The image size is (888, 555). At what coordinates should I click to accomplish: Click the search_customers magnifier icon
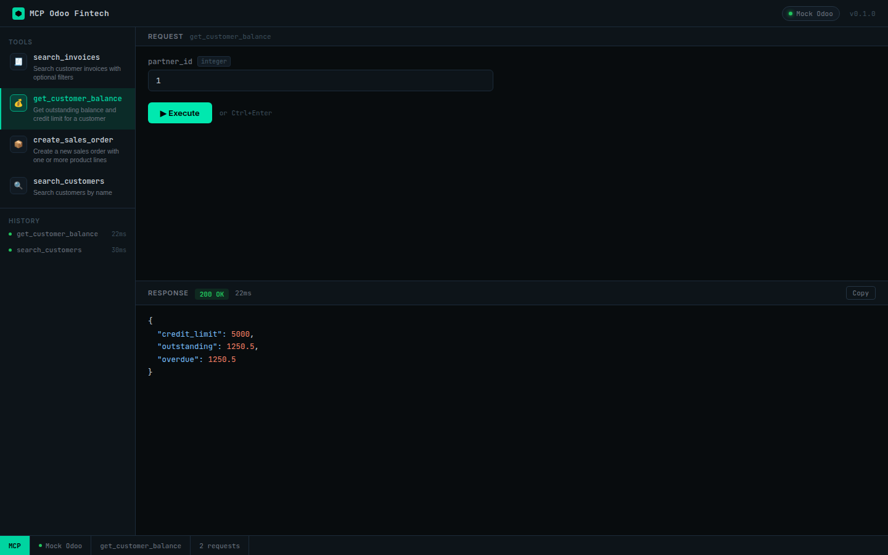coord(18,186)
